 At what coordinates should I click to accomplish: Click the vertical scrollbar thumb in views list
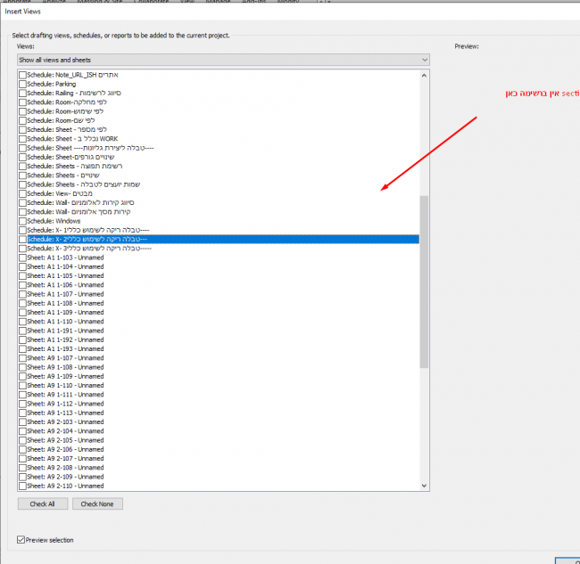(424, 281)
